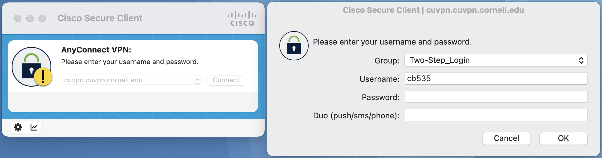
Task: Close the Cisco Secure Client main window
Action: 18,18
